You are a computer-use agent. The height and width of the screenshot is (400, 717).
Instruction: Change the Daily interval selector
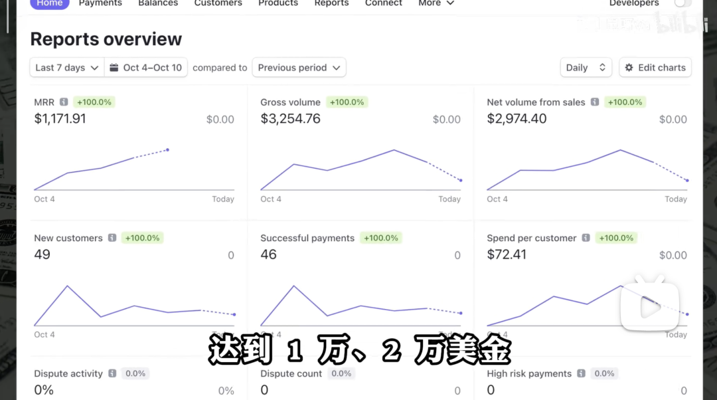tap(586, 67)
